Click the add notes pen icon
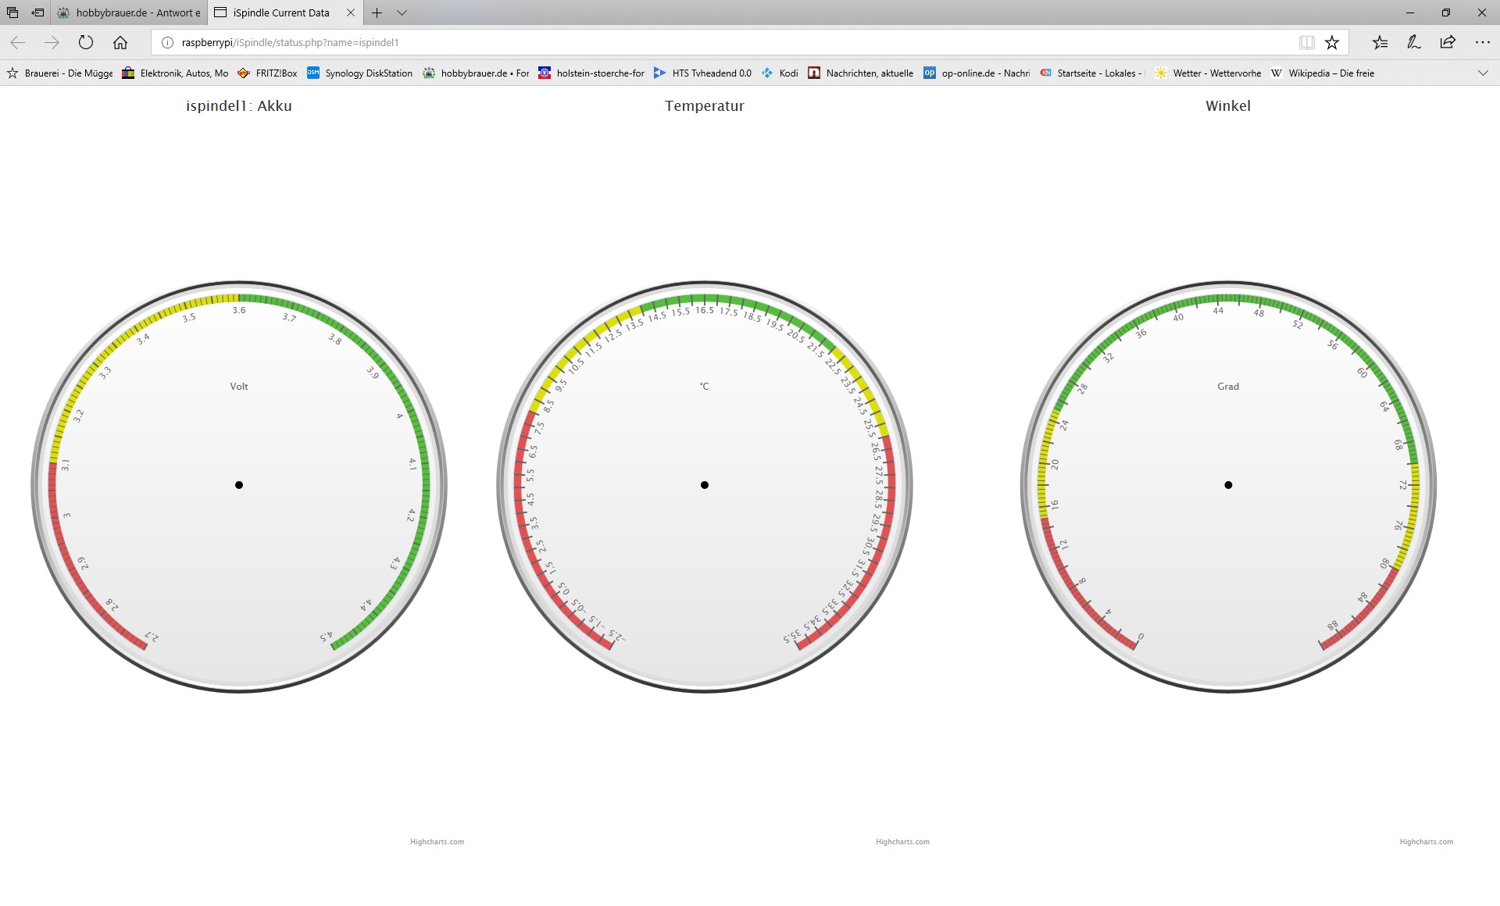 [x=1413, y=42]
